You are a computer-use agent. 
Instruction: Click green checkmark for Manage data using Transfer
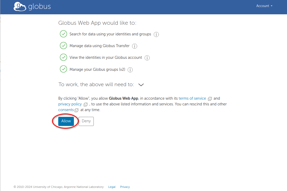click(x=63, y=46)
